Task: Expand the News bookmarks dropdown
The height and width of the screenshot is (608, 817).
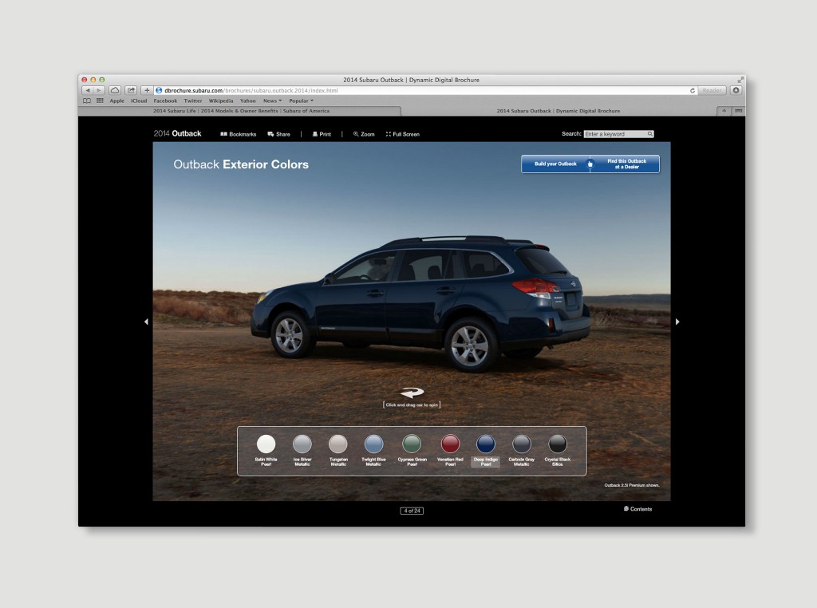Action: click(x=273, y=101)
